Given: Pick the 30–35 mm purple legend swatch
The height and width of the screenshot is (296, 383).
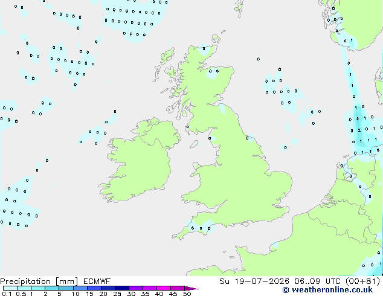Looking at the screenshot, I should (x=135, y=288).
